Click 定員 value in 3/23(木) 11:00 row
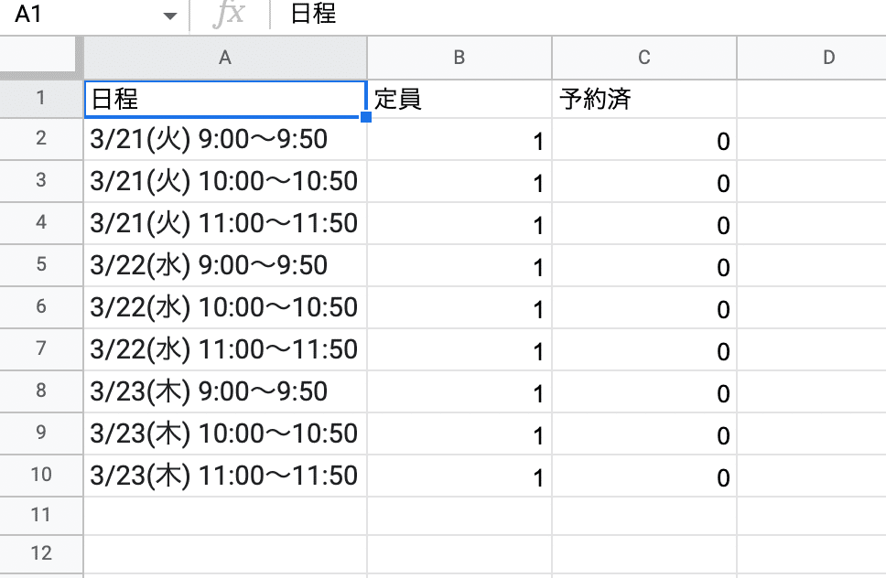The image size is (886, 578). pyautogui.click(x=459, y=476)
